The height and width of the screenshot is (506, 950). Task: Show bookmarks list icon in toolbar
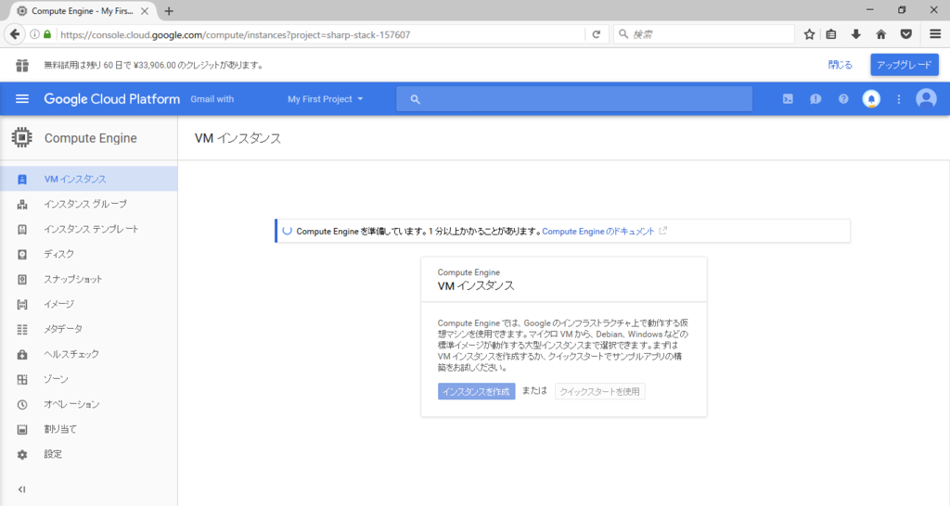pyautogui.click(x=831, y=34)
